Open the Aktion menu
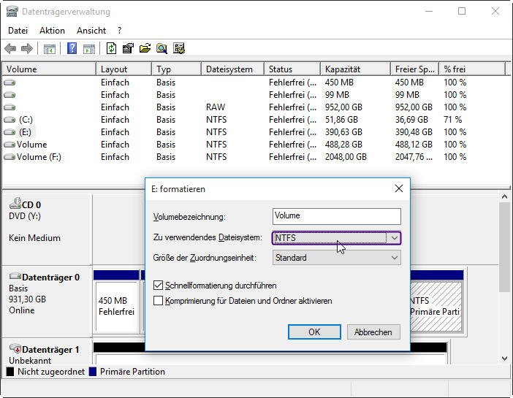This screenshot has width=513, height=398. coord(52,31)
